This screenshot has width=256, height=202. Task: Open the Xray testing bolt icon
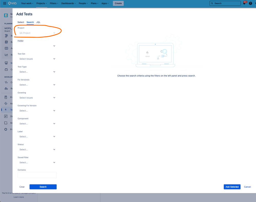click(6, 110)
